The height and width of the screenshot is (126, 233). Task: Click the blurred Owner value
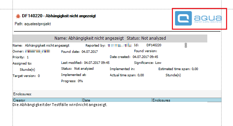click(x=38, y=51)
